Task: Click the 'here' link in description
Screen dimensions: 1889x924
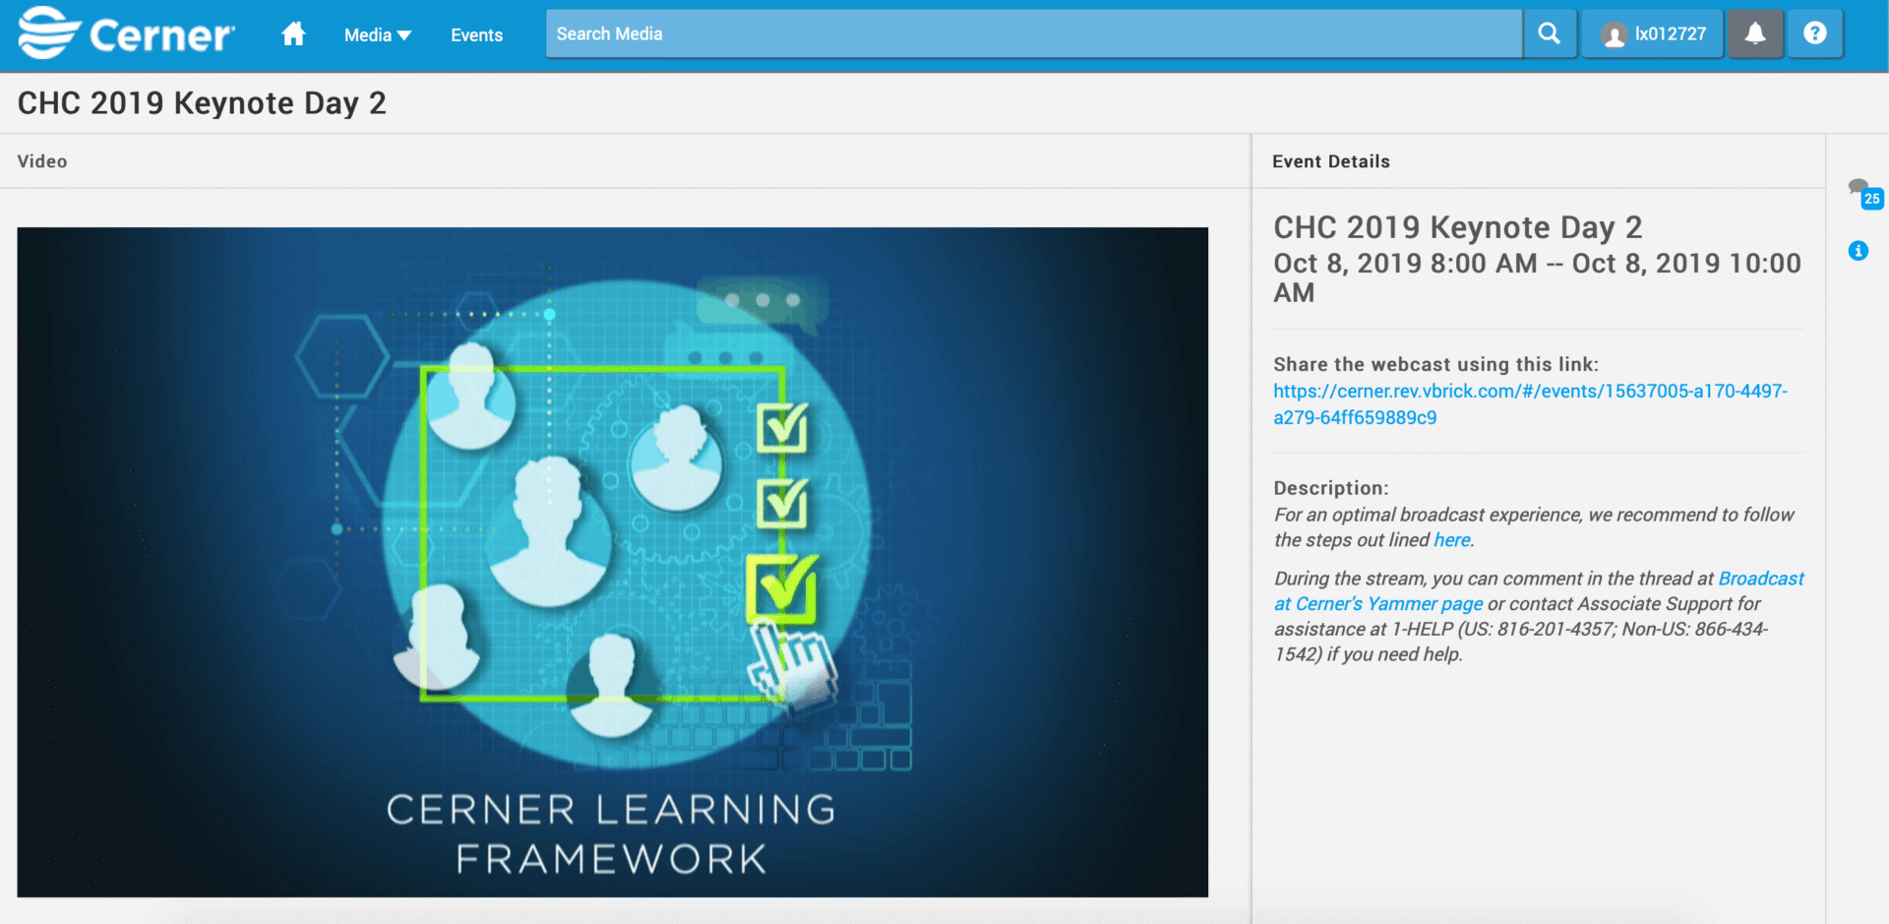Action: click(1452, 540)
